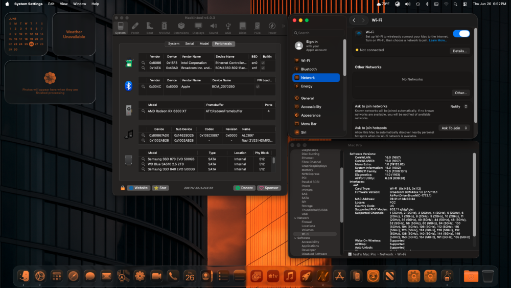This screenshot has width=511, height=288.
Task: Toggle Builtin checkbox for the en1 Broadcom row
Action: click(x=263, y=68)
